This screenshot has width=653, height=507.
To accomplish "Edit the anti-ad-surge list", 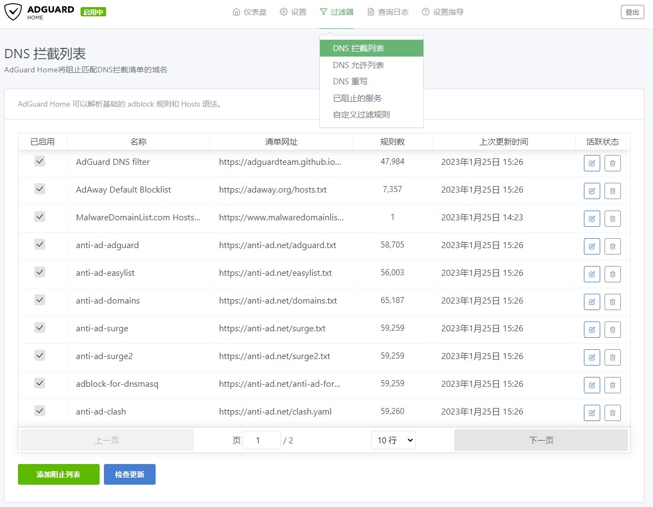I will pos(592,330).
